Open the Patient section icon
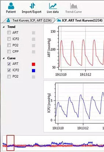The image size is (104, 152). (11, 6)
